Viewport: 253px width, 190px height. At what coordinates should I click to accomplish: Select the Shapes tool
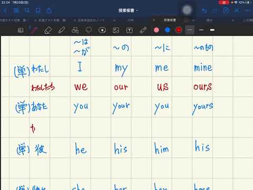pos(75,30)
